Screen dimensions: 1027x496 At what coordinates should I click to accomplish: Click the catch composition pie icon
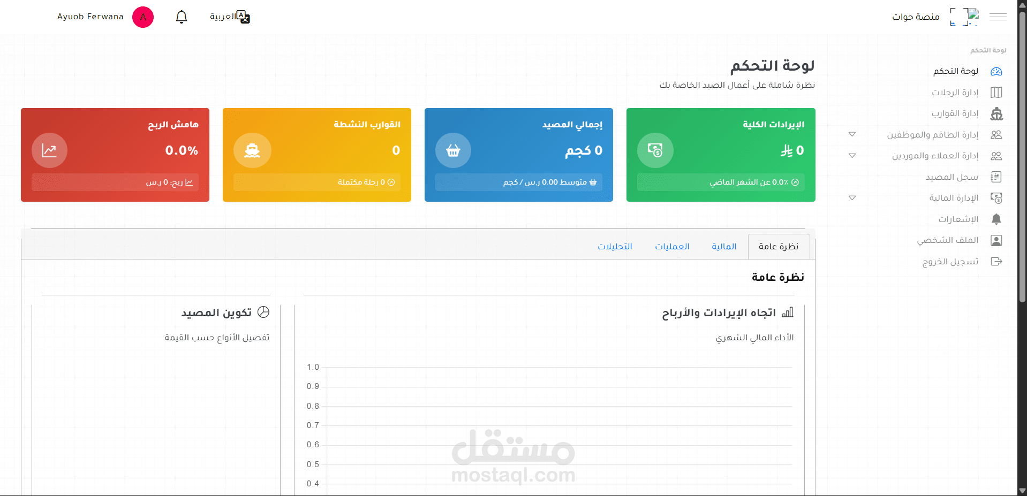point(263,312)
